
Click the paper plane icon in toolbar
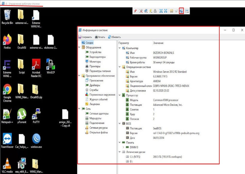click(176, 11)
